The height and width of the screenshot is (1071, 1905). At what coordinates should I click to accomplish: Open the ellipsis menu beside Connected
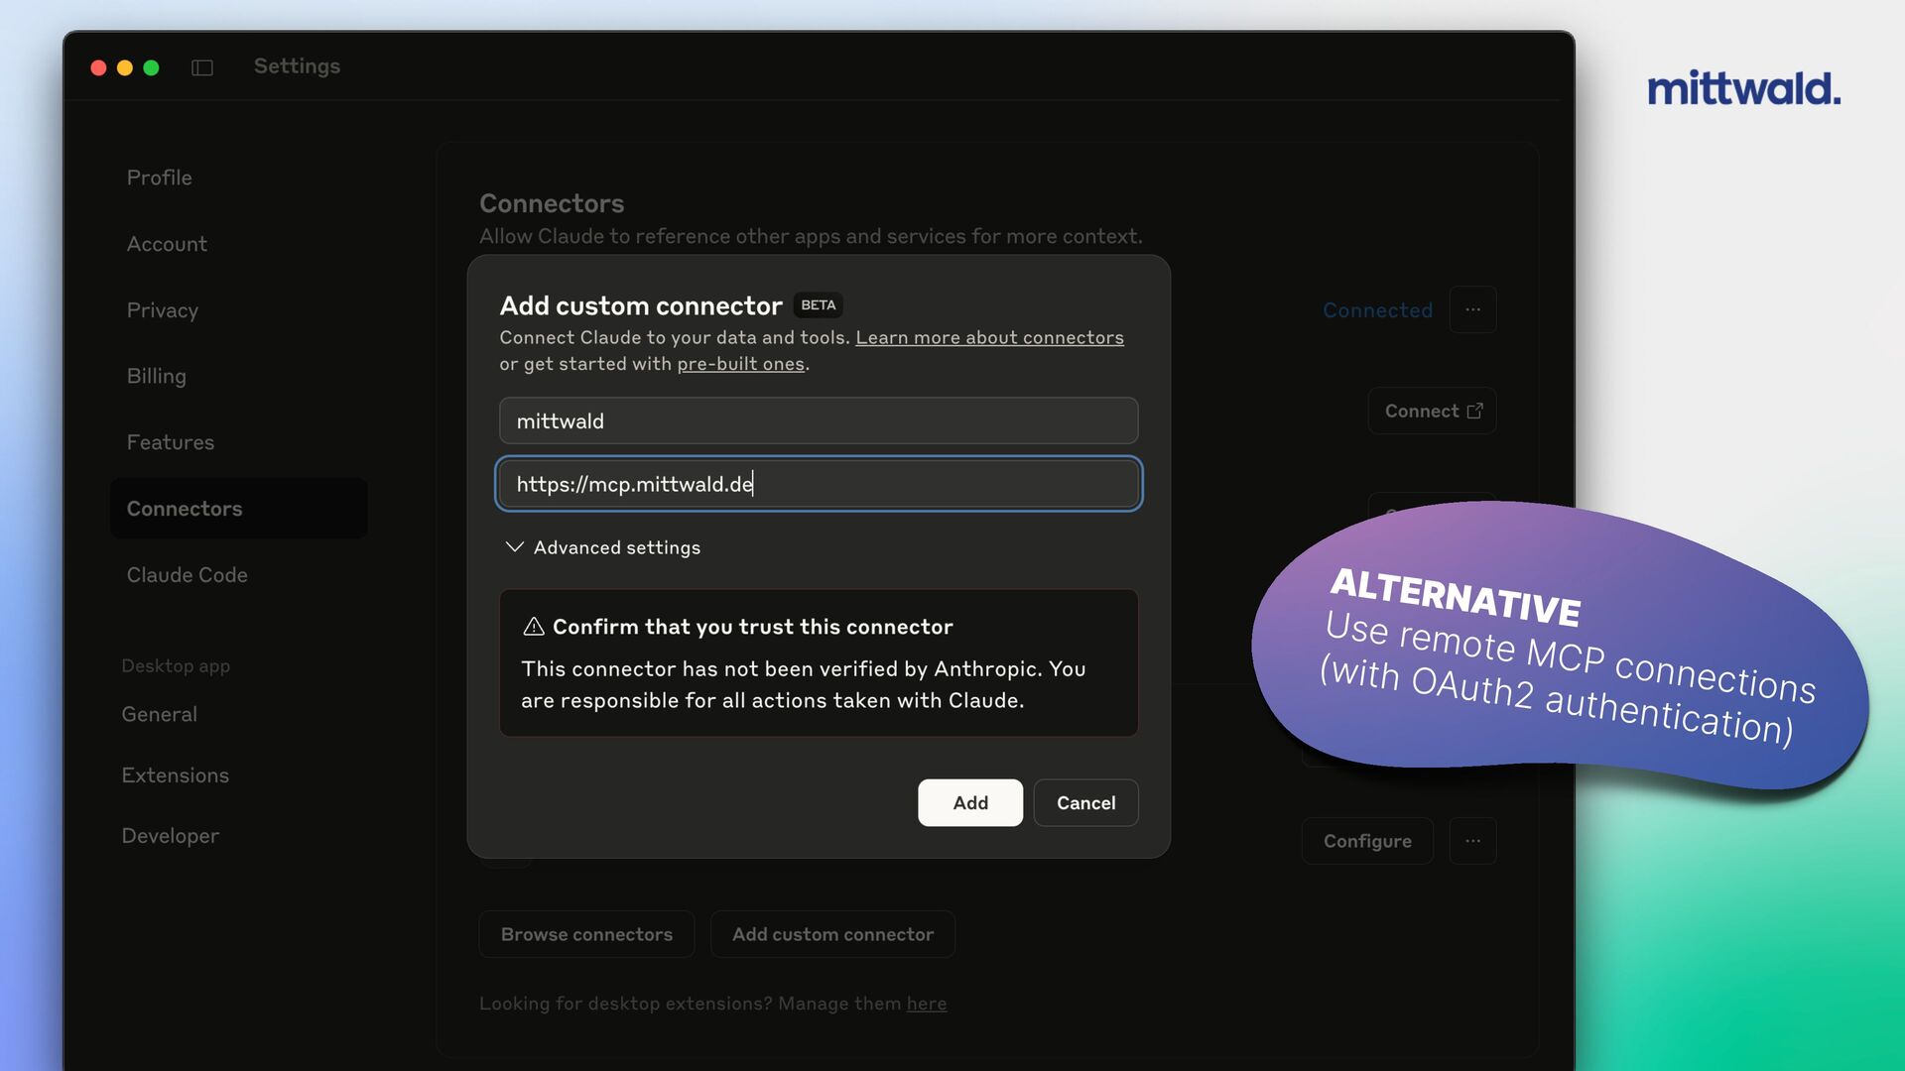1472,309
